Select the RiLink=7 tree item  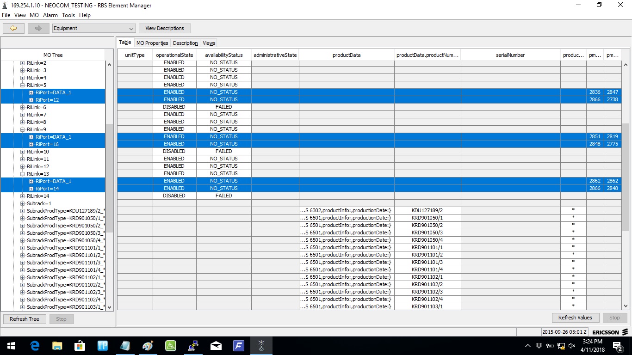[x=37, y=115]
